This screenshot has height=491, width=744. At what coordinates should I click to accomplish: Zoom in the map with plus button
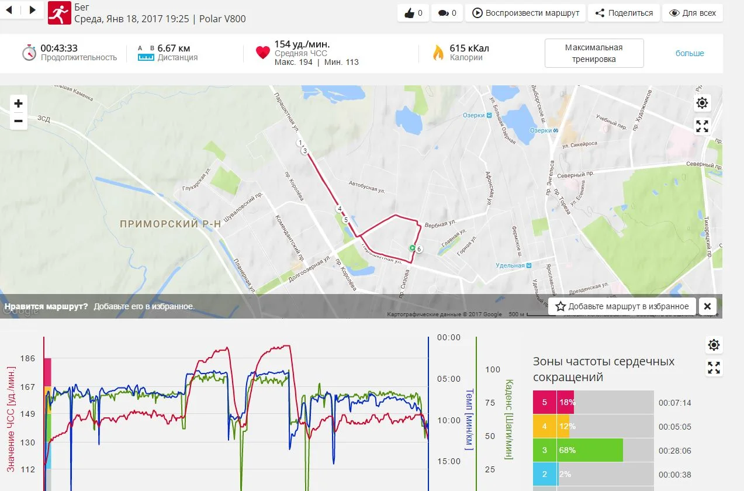coord(19,104)
